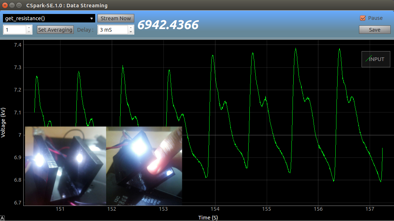This screenshot has height=221, width=394.
Task: Click the 'Delay :' label
Action: [85, 29]
